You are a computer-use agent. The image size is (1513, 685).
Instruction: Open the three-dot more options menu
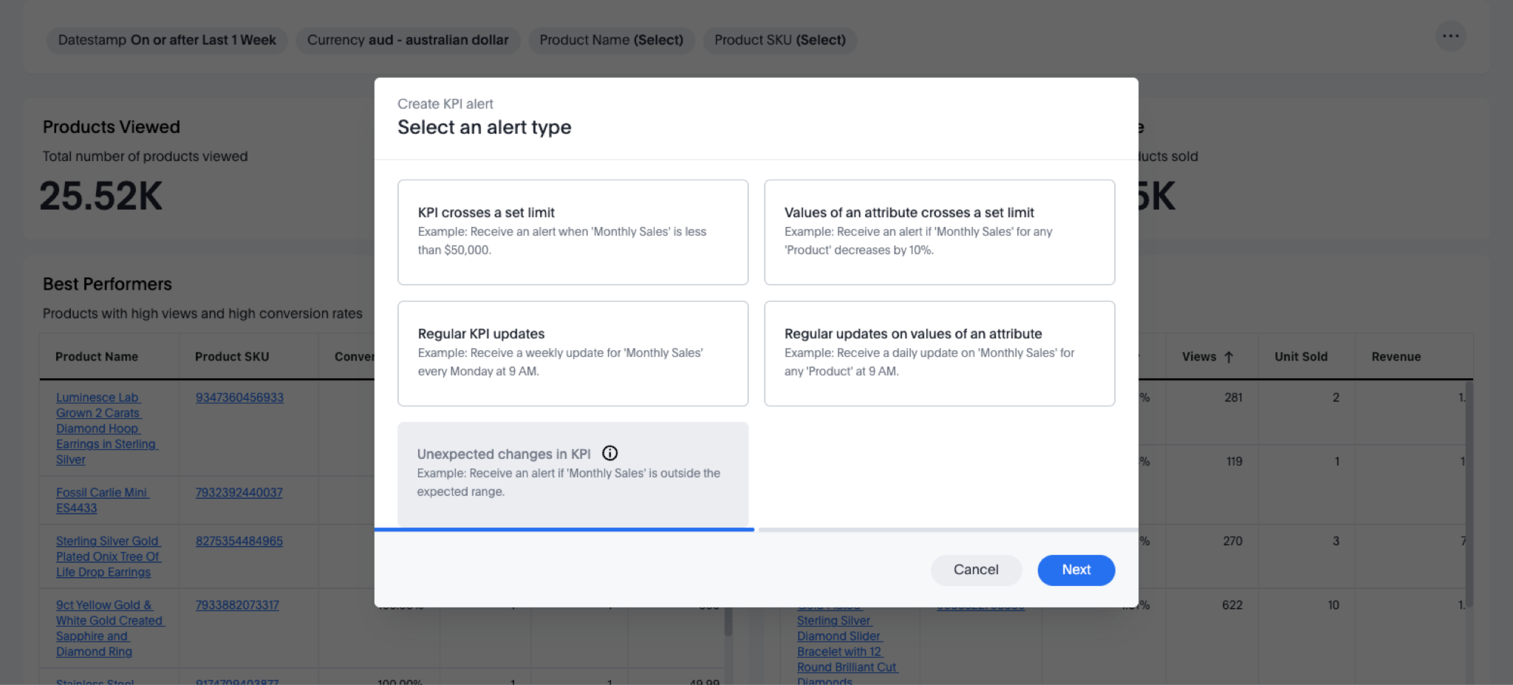click(x=1450, y=36)
